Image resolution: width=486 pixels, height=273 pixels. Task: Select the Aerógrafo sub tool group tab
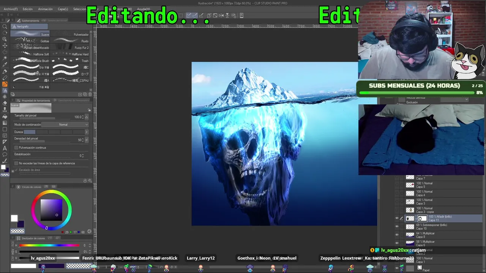pos(29,27)
